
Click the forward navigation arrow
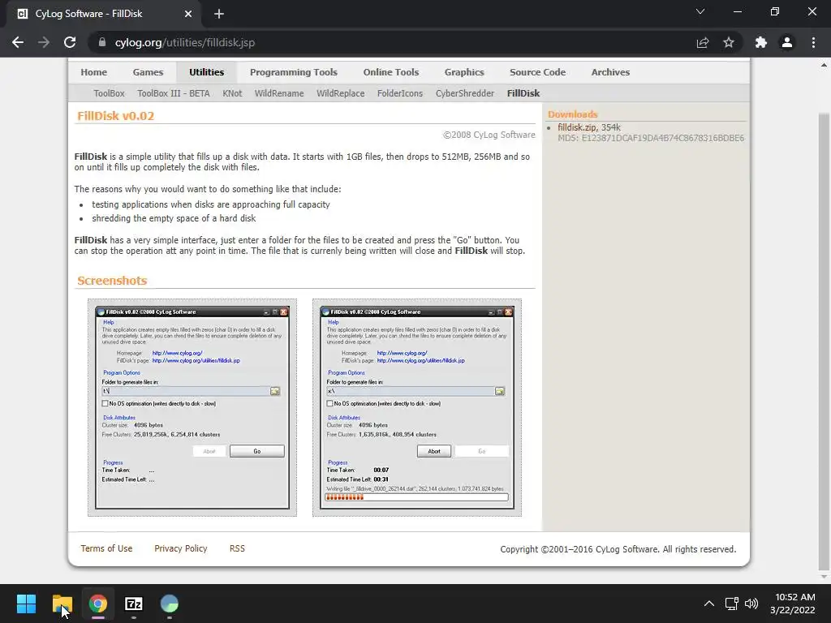tap(44, 42)
